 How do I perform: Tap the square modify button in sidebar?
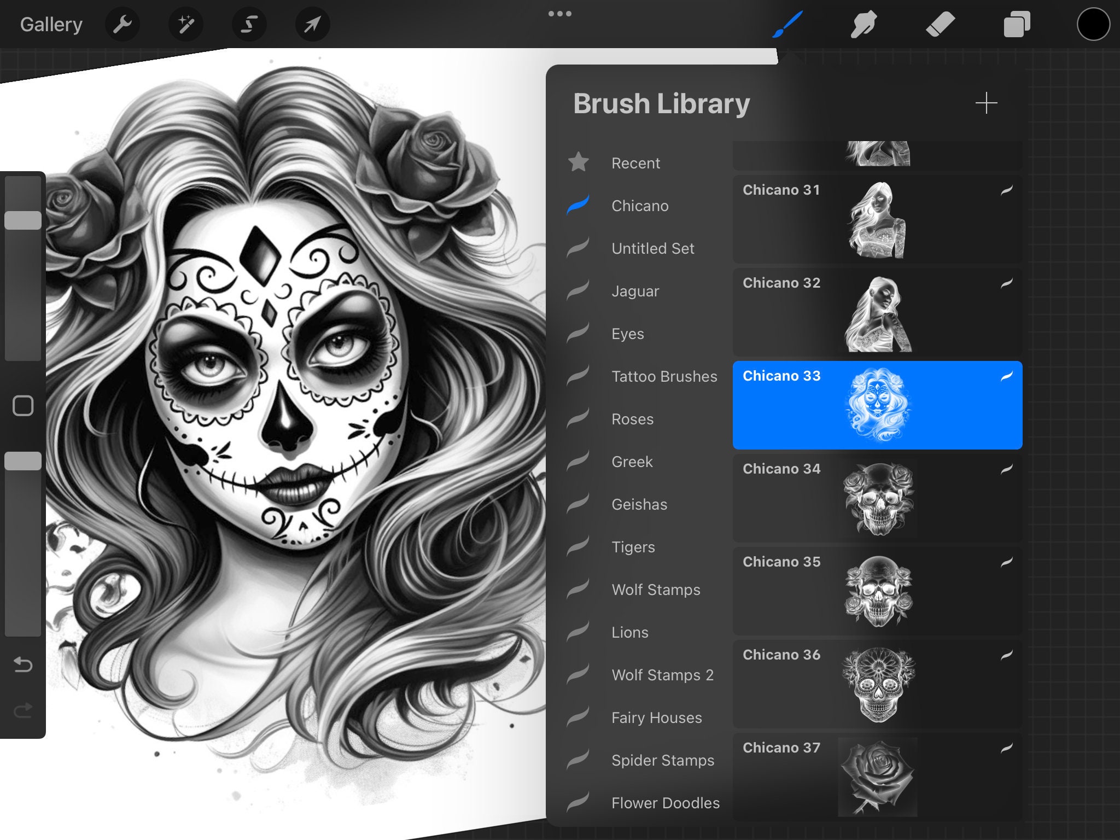click(23, 406)
